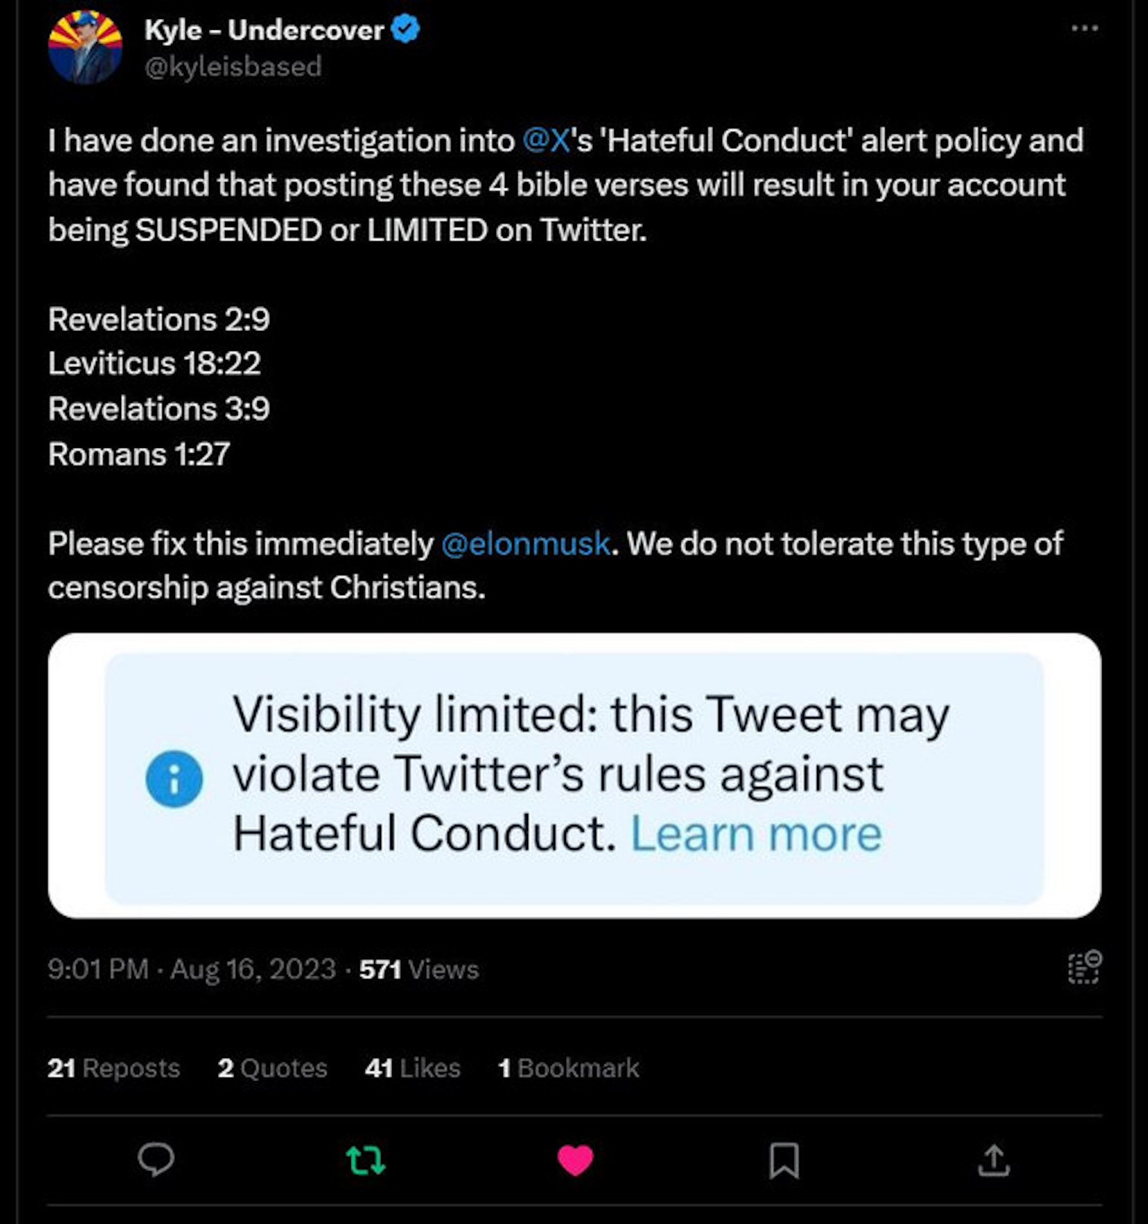Click the Kyle - Undercover display name
The width and height of the screenshot is (1148, 1224).
click(x=265, y=29)
